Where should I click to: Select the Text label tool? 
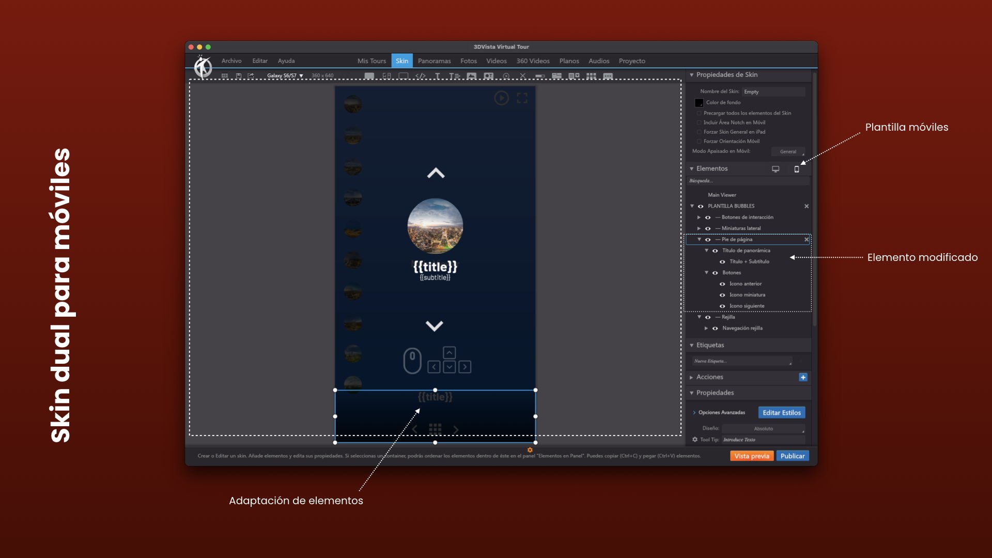438,76
